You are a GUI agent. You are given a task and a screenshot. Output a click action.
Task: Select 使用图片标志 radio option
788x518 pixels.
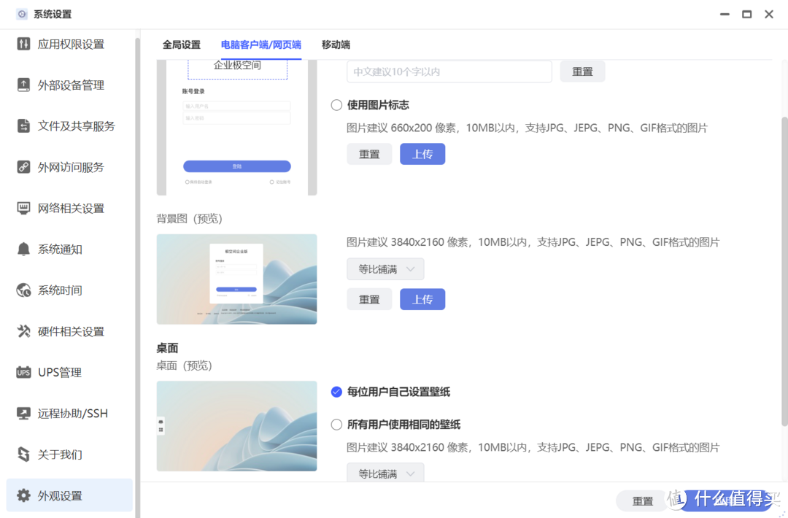pos(336,104)
